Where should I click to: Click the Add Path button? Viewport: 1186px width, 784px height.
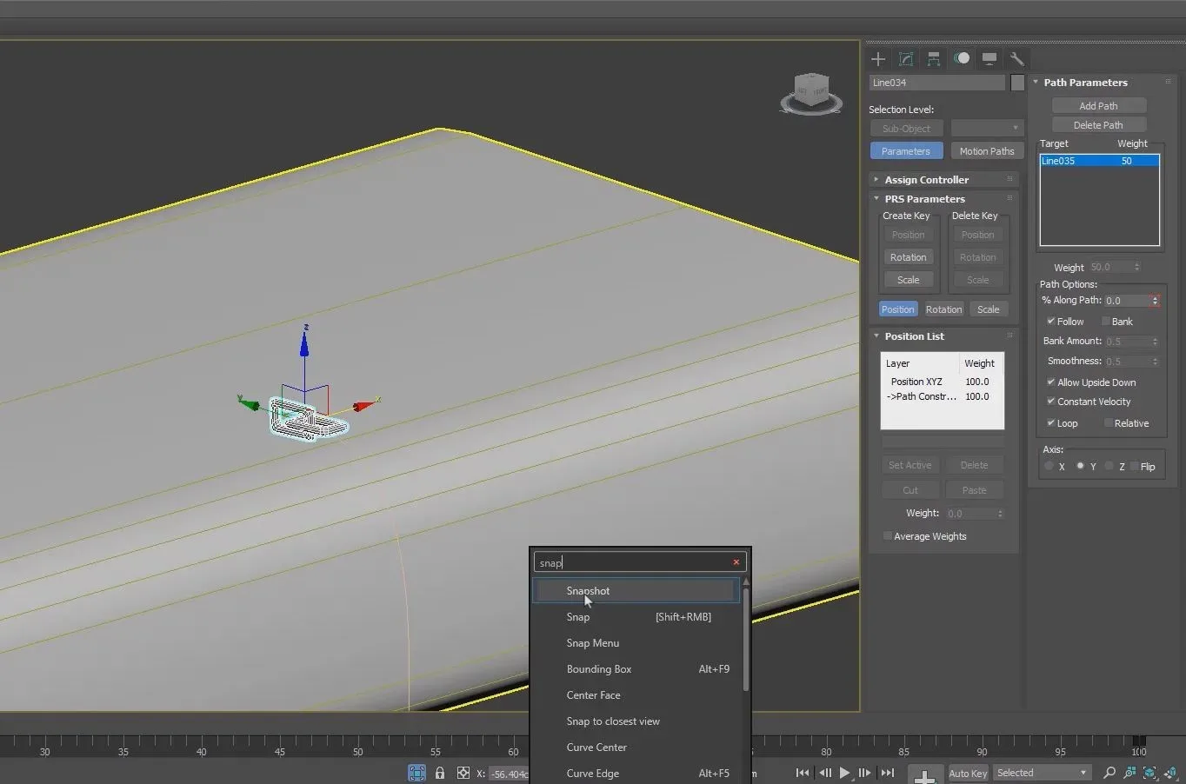[x=1098, y=106]
